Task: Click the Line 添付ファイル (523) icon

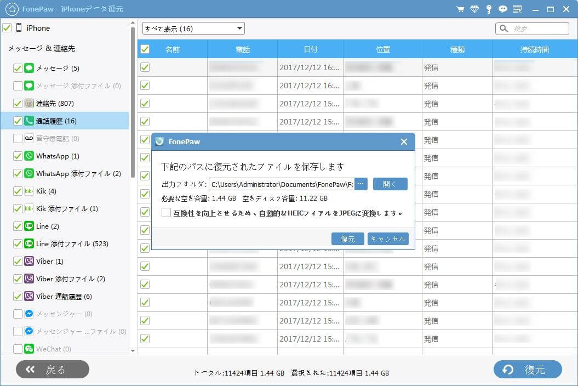Action: (29, 243)
